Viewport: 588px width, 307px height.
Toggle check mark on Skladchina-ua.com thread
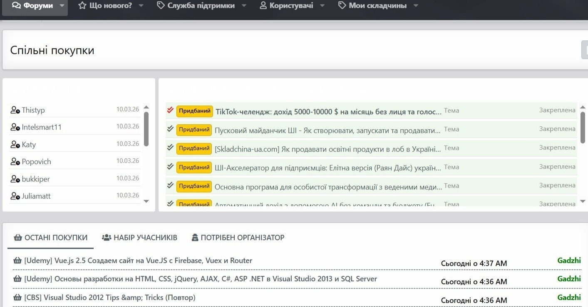click(170, 147)
